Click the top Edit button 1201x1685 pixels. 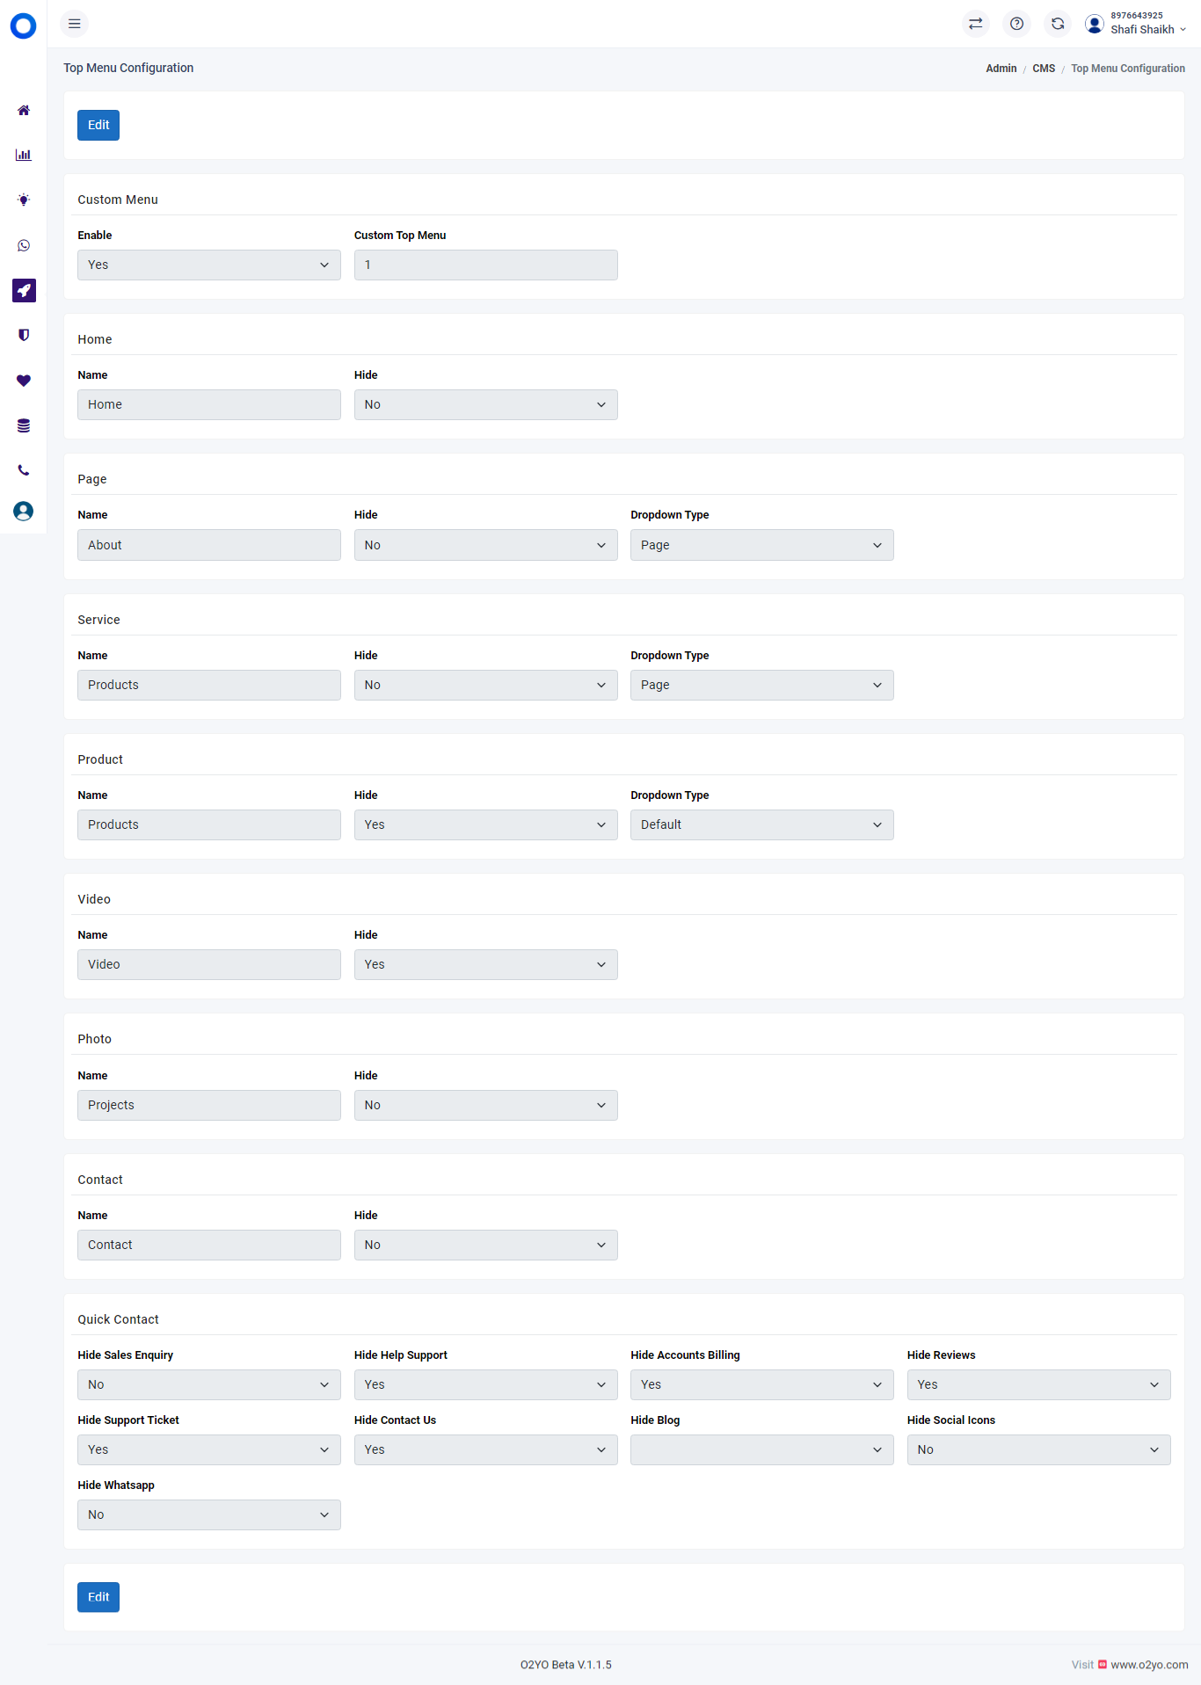tap(98, 125)
